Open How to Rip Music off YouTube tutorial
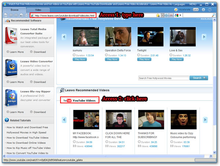This screenshot has height=166, width=220. pyautogui.click(x=29, y=148)
